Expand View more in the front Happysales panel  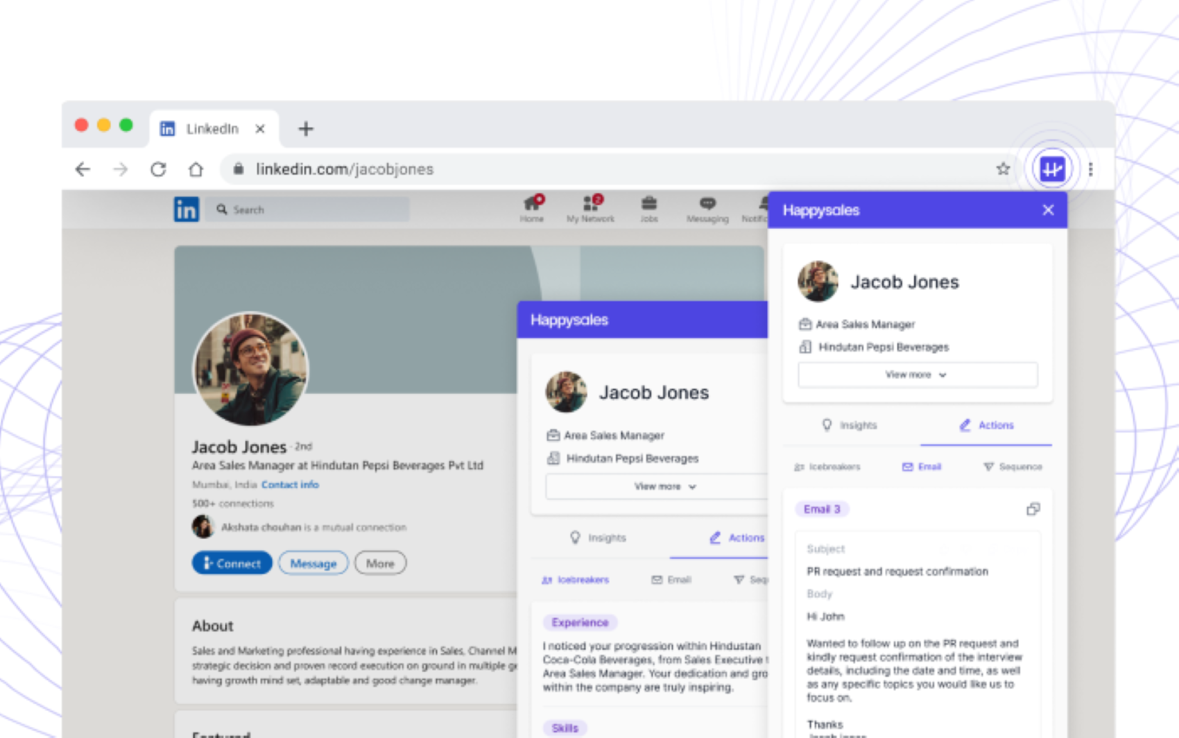(x=918, y=375)
